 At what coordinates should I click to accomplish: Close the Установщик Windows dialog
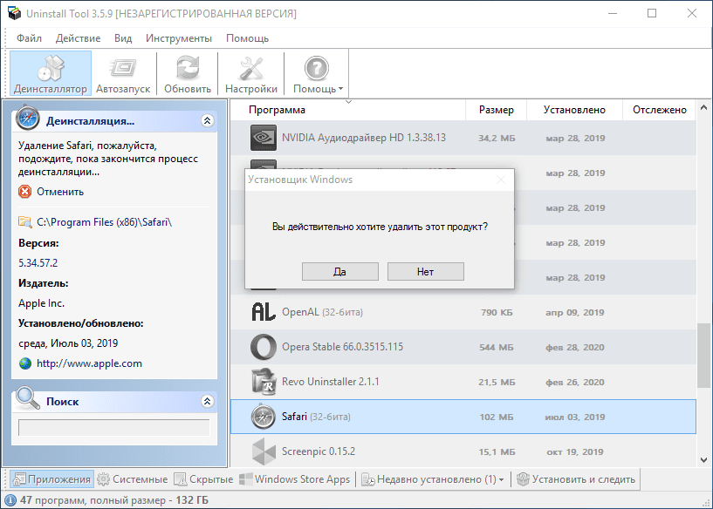coord(501,180)
